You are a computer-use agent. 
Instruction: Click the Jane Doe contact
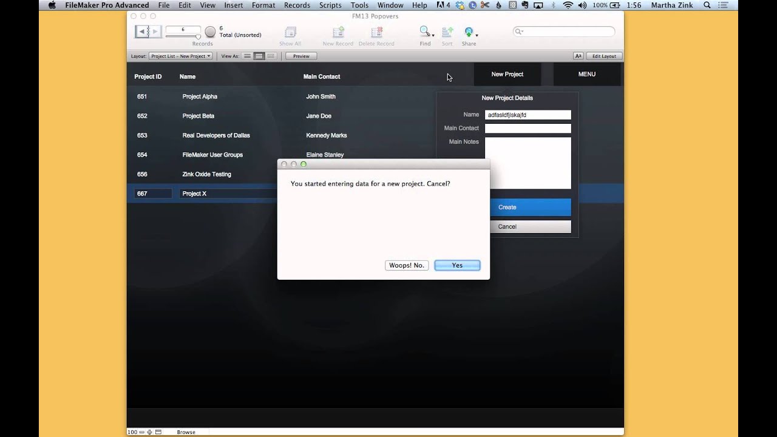319,116
